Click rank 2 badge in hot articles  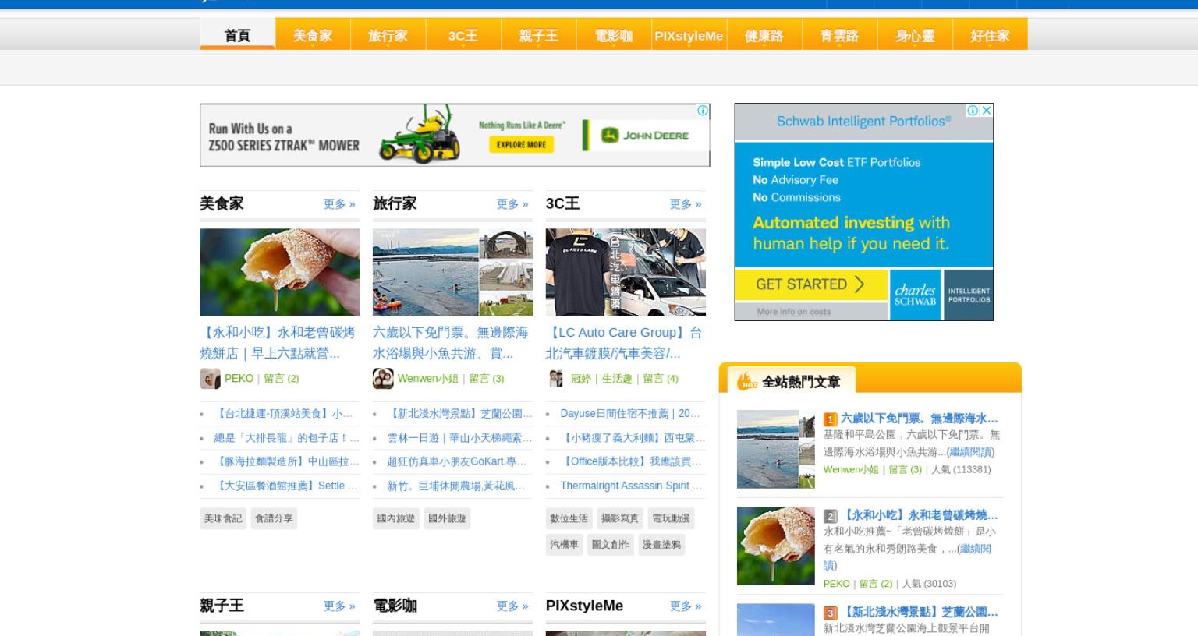(830, 516)
